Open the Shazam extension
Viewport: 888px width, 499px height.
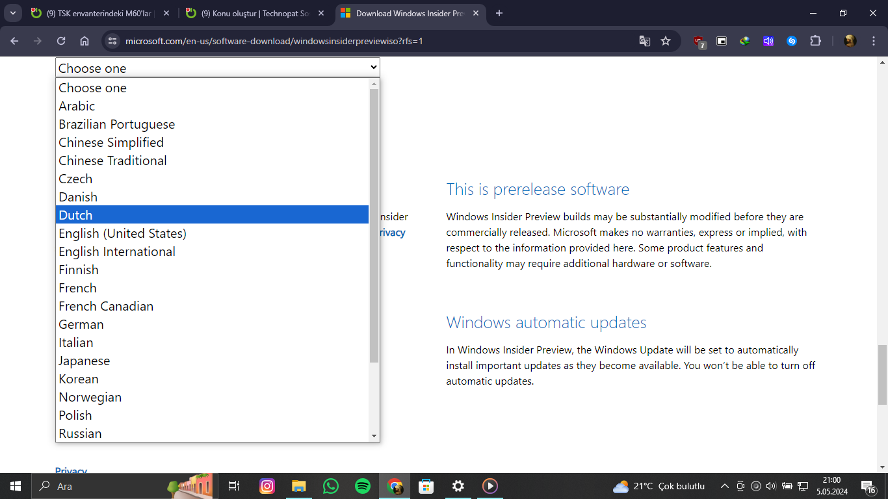(x=792, y=41)
